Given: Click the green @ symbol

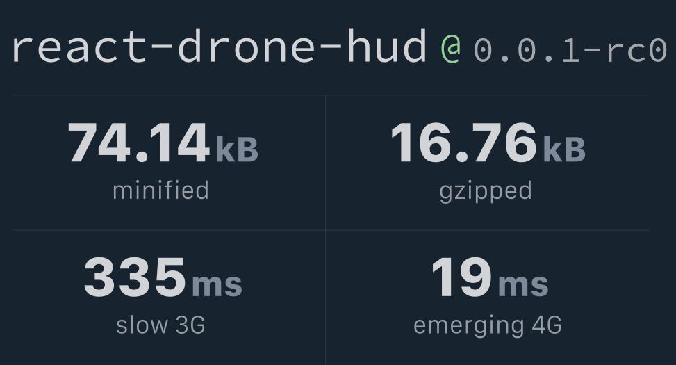Looking at the screenshot, I should [x=451, y=49].
